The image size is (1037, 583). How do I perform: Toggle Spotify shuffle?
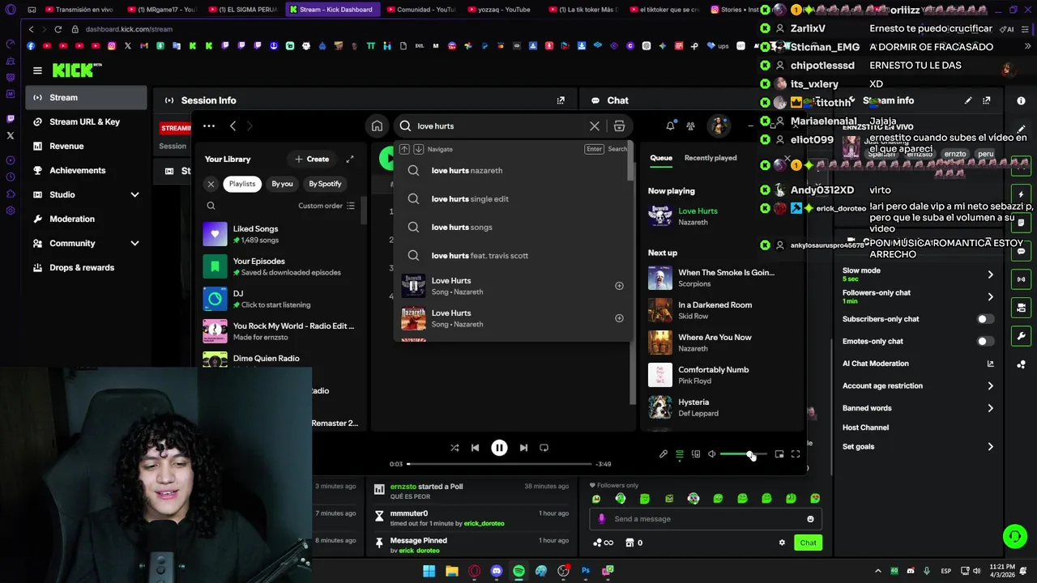[x=454, y=448]
